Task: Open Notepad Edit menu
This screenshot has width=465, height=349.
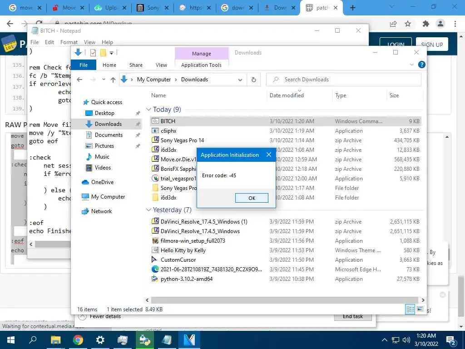Action: pyautogui.click(x=49, y=42)
